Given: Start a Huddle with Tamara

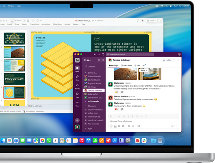Looking at the screenshot, I should (167, 60).
